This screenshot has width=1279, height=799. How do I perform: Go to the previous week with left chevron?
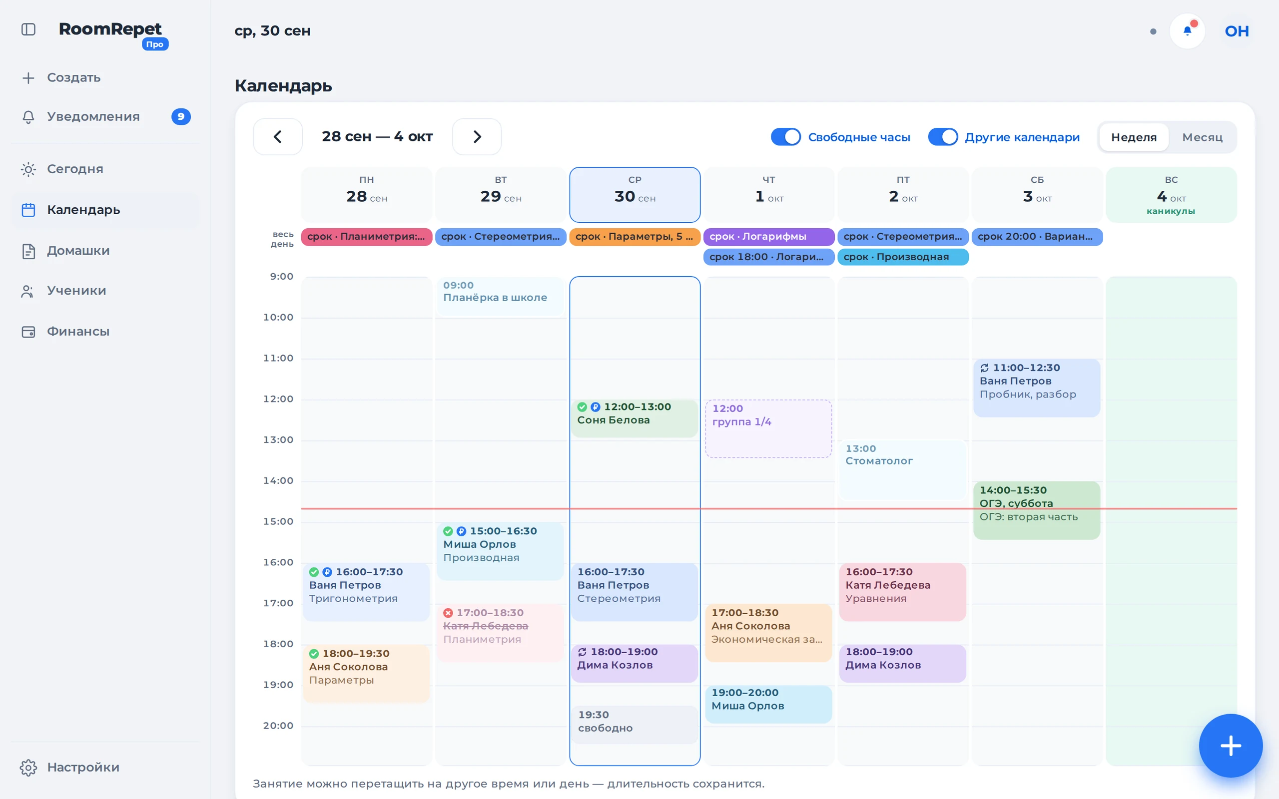(x=278, y=137)
